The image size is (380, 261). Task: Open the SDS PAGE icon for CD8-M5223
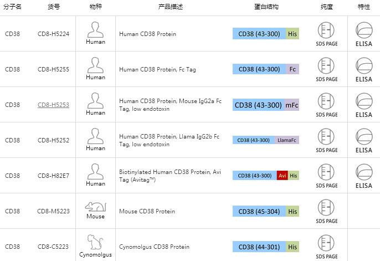(x=327, y=207)
